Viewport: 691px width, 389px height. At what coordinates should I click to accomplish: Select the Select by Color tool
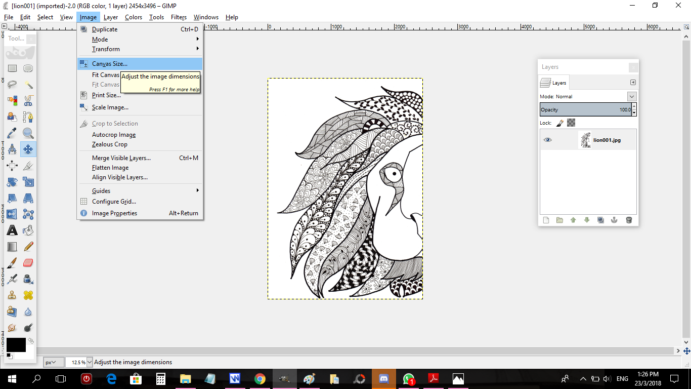point(12,101)
